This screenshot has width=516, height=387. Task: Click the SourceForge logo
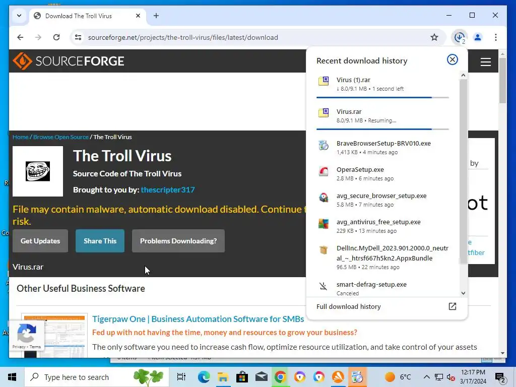(x=69, y=61)
